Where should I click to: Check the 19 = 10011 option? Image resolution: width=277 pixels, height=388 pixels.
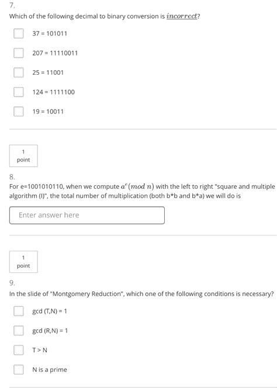(19, 112)
